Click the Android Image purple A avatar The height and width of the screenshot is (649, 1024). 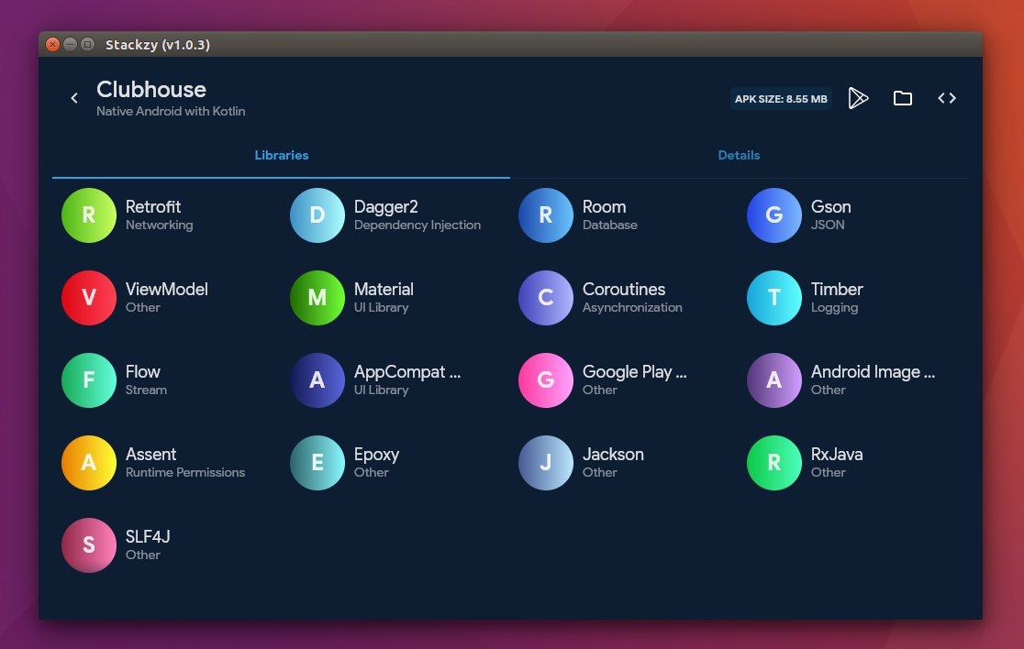coord(774,380)
